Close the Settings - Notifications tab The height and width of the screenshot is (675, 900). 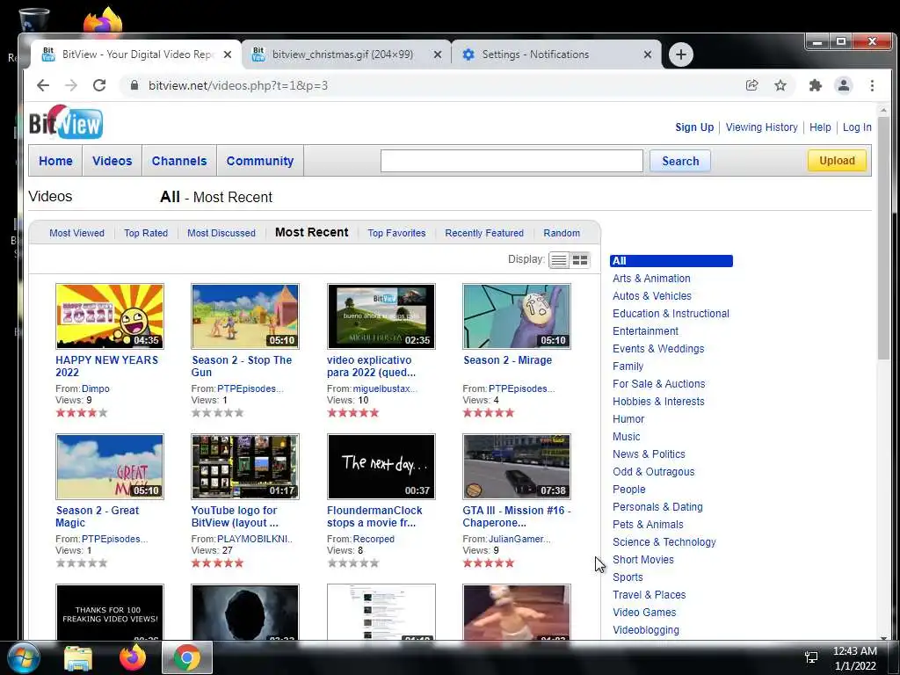point(648,54)
